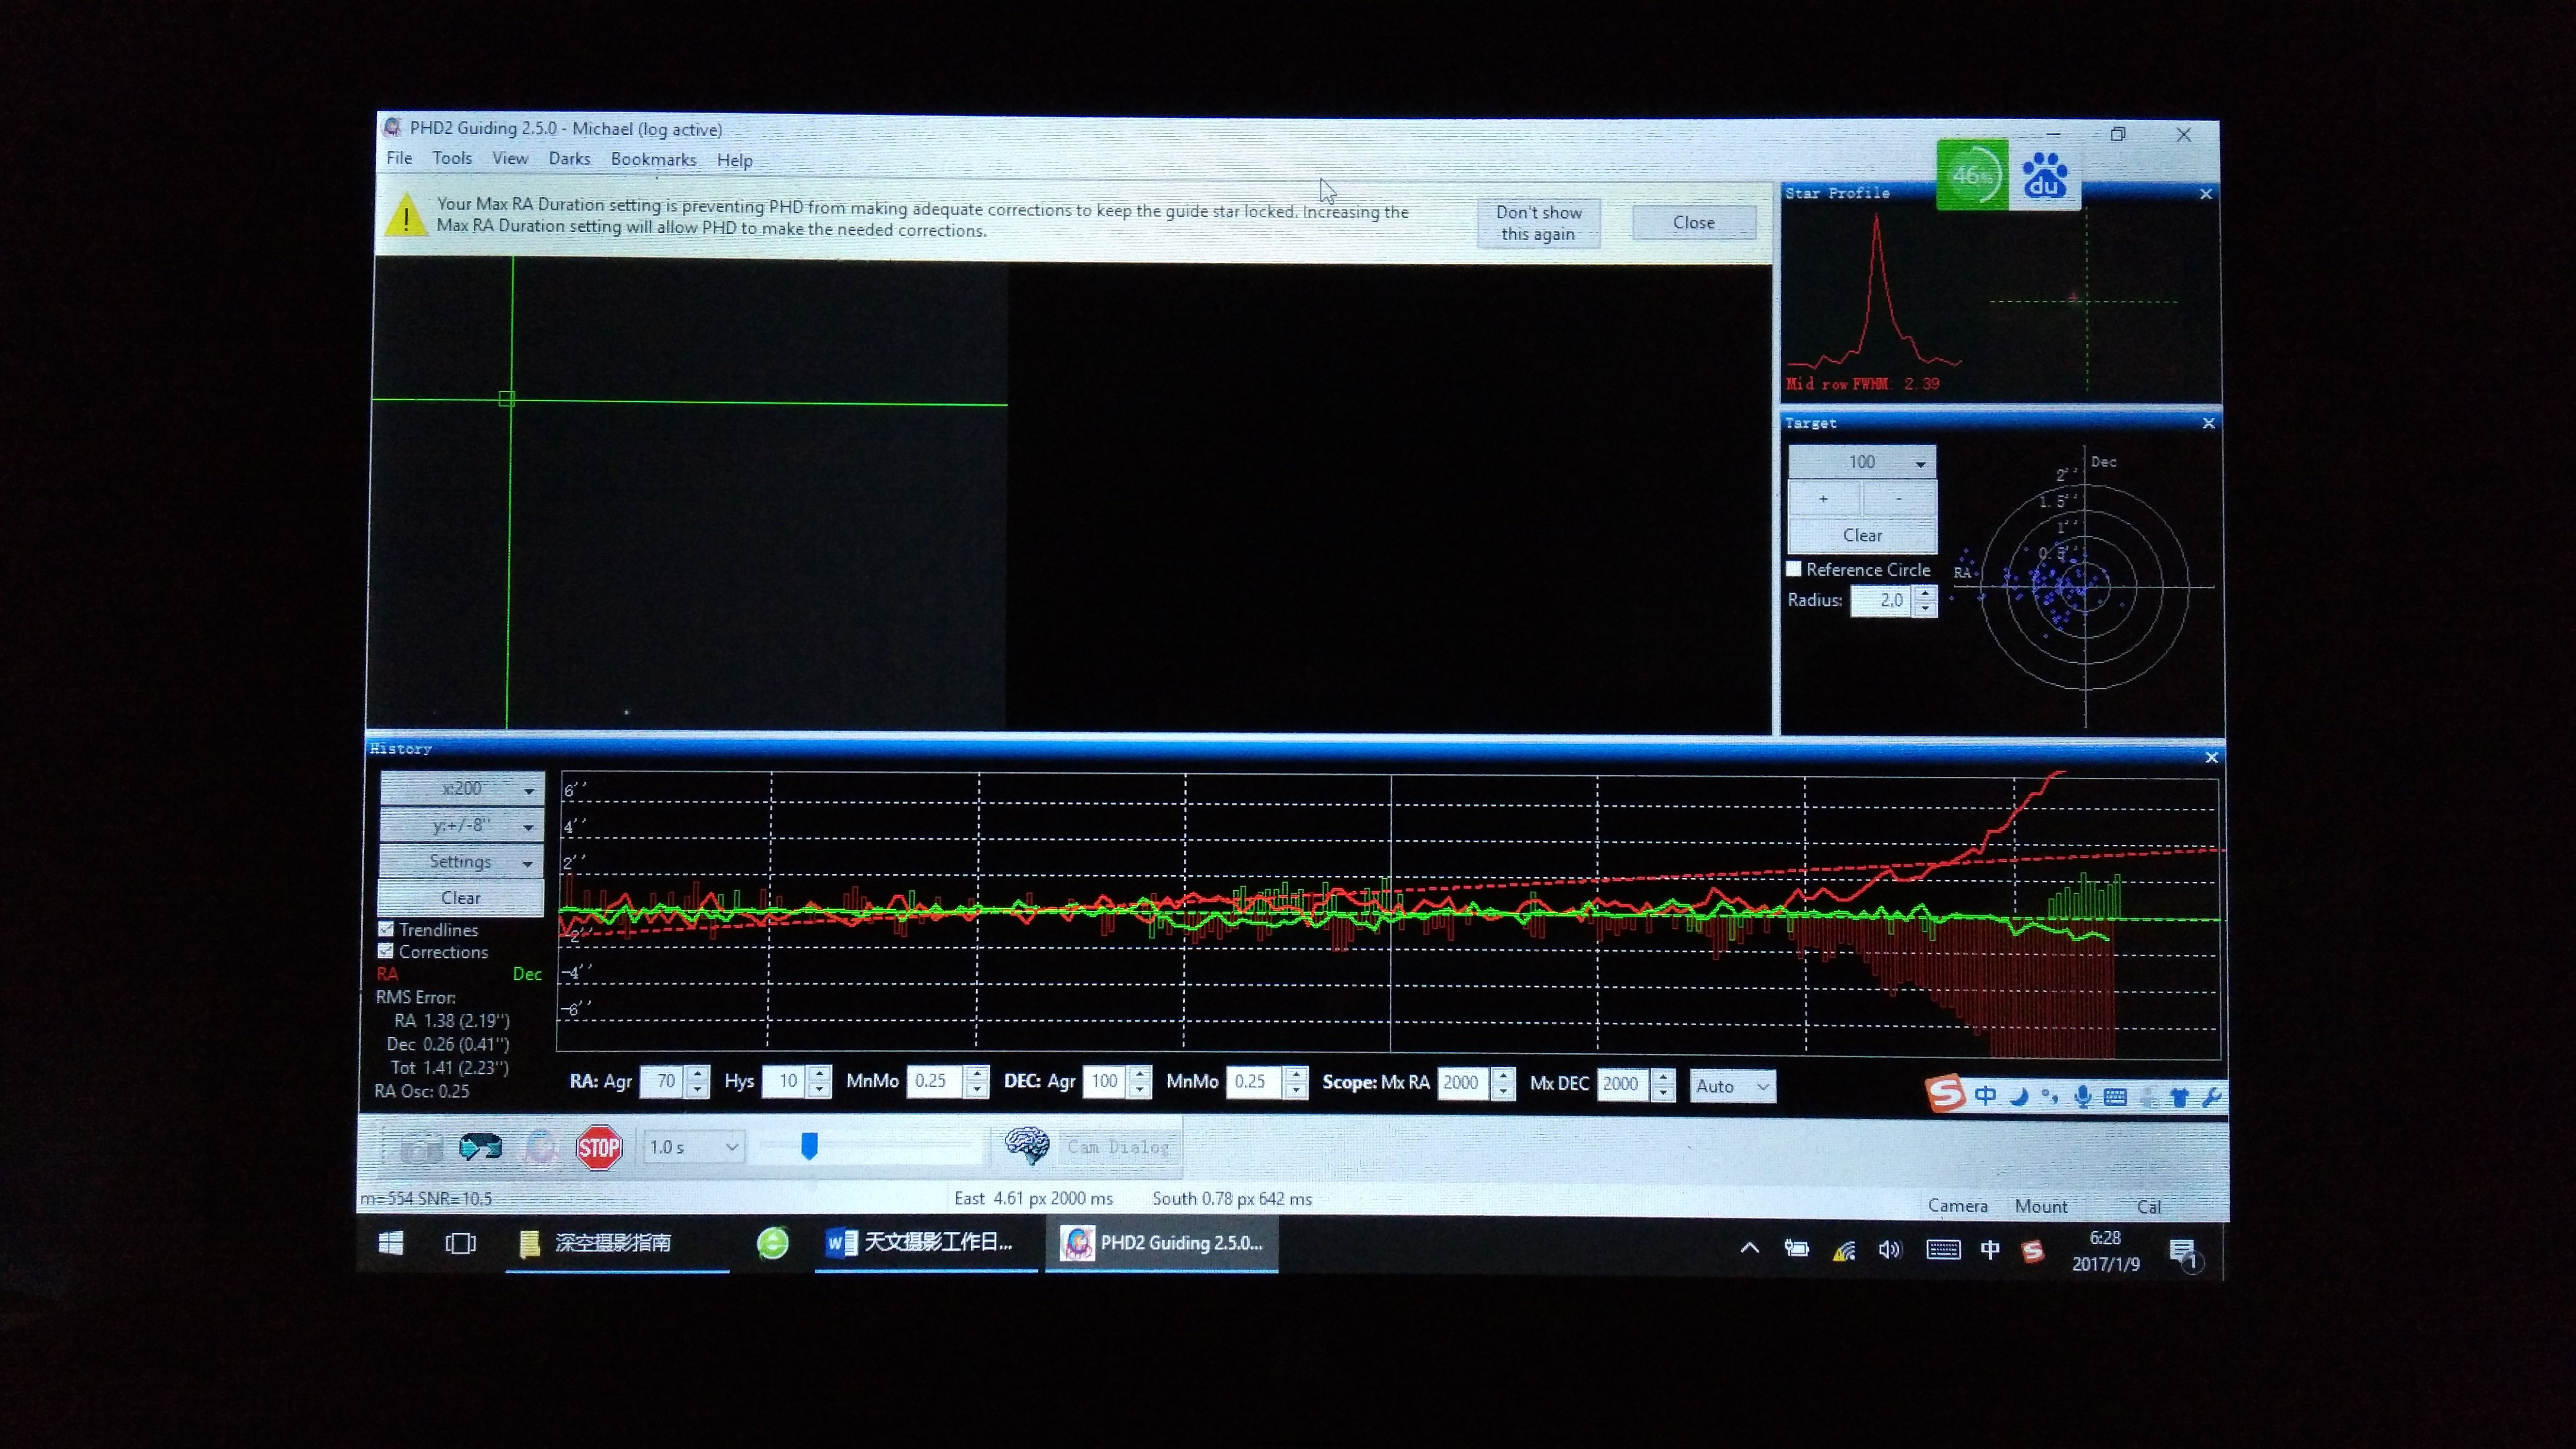The height and width of the screenshot is (1449, 2576).
Task: Click the Baidu paw icon
Action: (2045, 175)
